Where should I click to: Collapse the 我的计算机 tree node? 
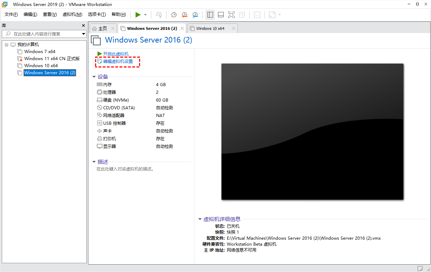7,45
